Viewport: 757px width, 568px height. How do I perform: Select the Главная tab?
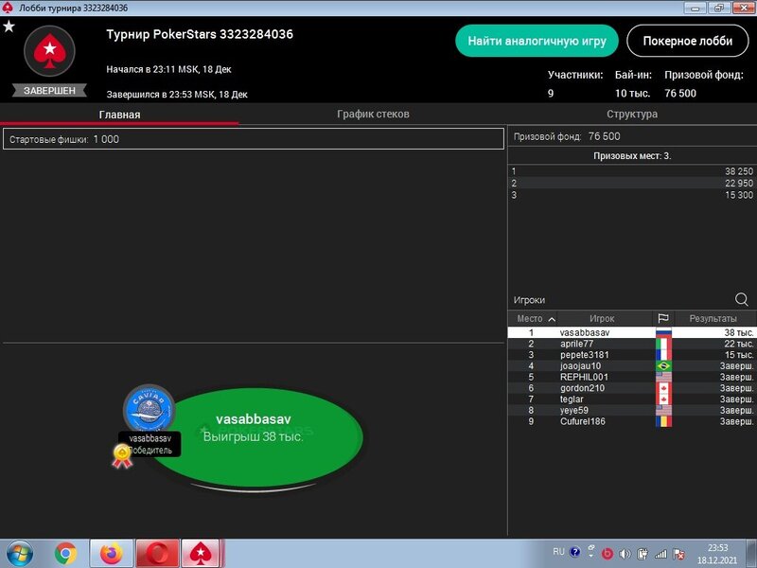point(119,115)
